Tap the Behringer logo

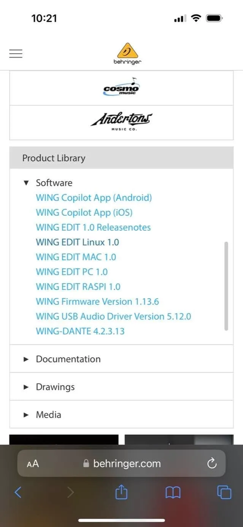127,54
